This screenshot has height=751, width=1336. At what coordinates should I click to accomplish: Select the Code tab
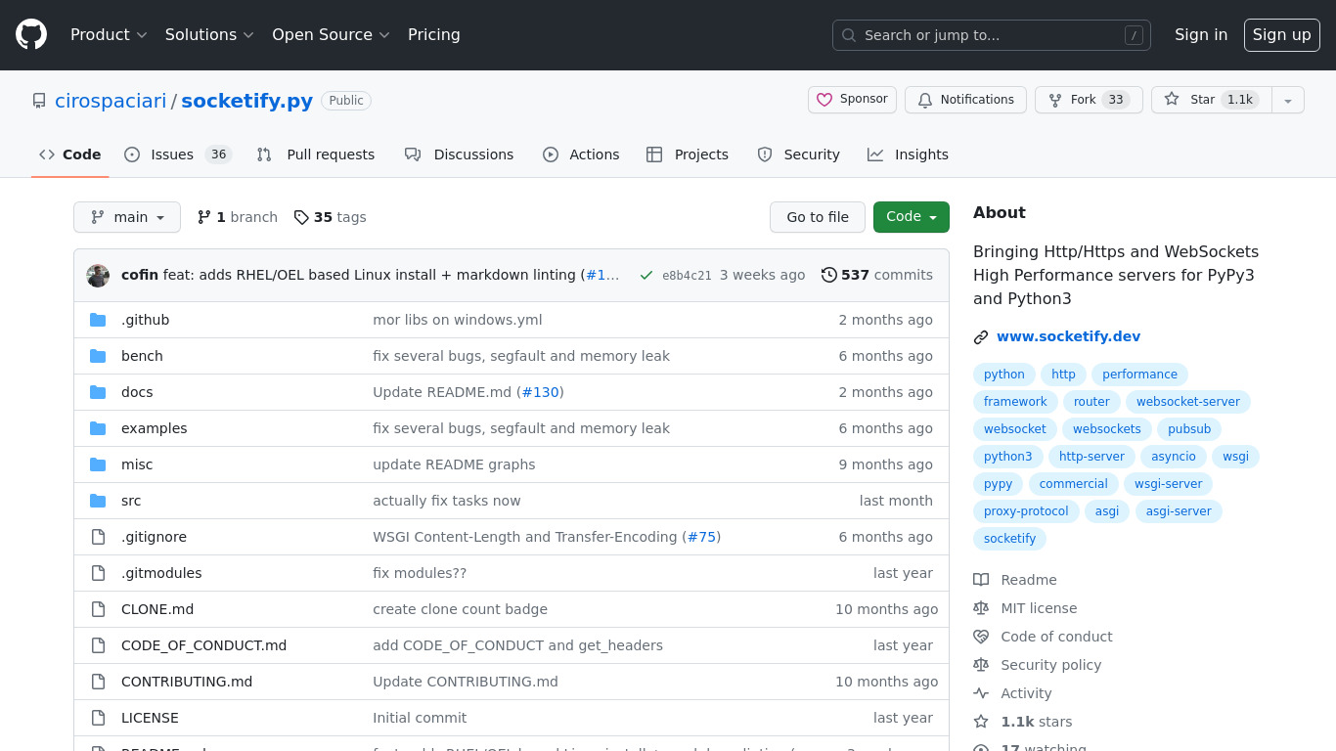[x=70, y=155]
